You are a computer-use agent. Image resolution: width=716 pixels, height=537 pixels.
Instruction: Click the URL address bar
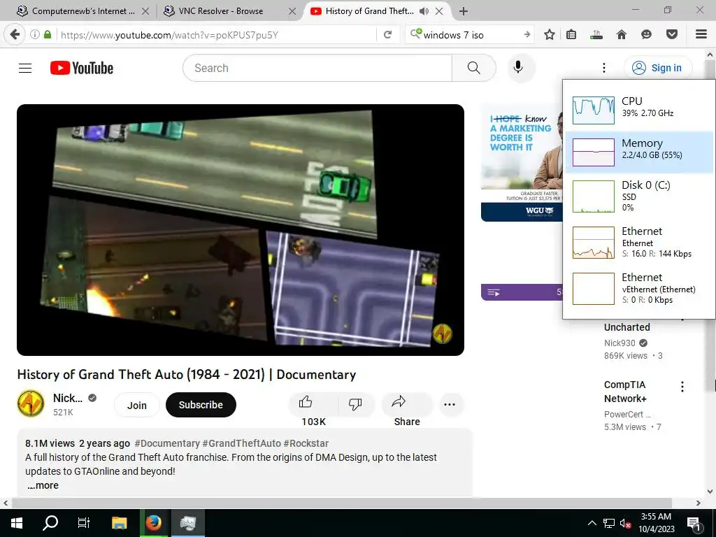(217, 35)
